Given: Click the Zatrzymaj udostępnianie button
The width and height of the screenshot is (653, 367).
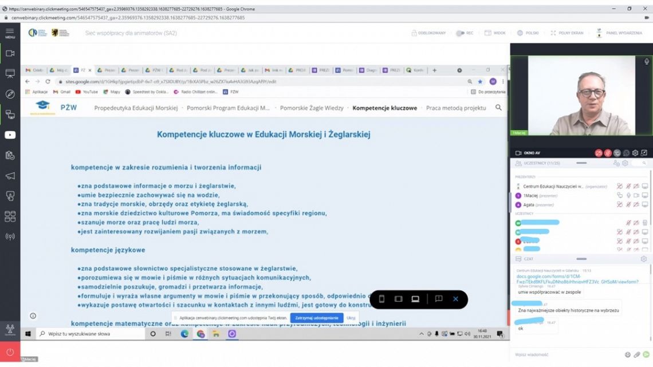Looking at the screenshot, I should click(316, 318).
